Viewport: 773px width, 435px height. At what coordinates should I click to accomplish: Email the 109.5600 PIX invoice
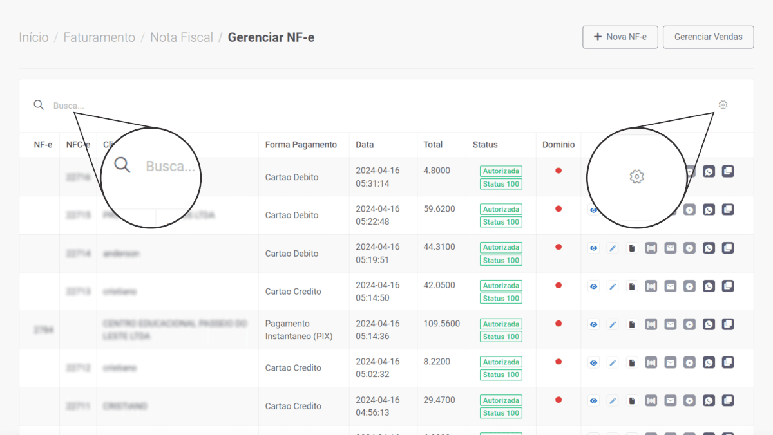pos(671,325)
